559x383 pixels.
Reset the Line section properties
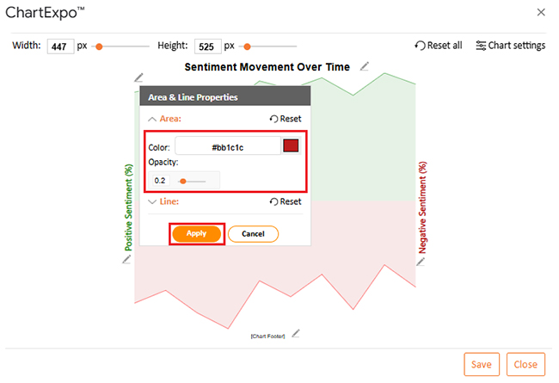click(286, 201)
